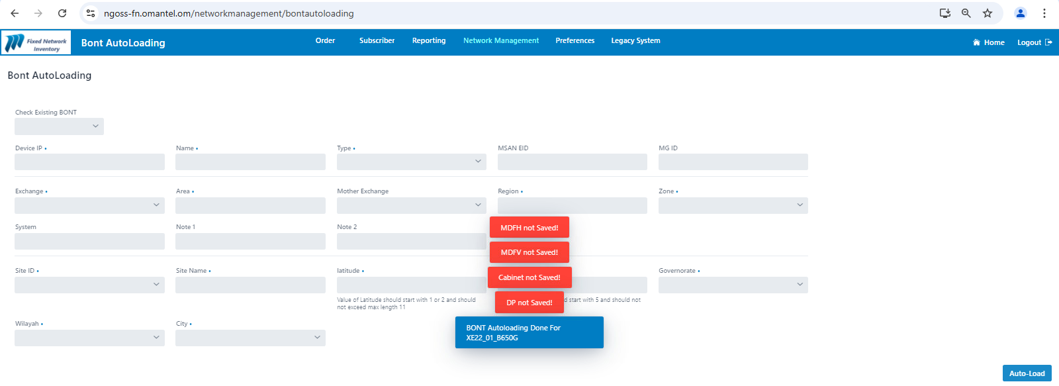This screenshot has height=386, width=1059.
Task: Click the Fixed Network Inventory logo
Action: click(36, 43)
